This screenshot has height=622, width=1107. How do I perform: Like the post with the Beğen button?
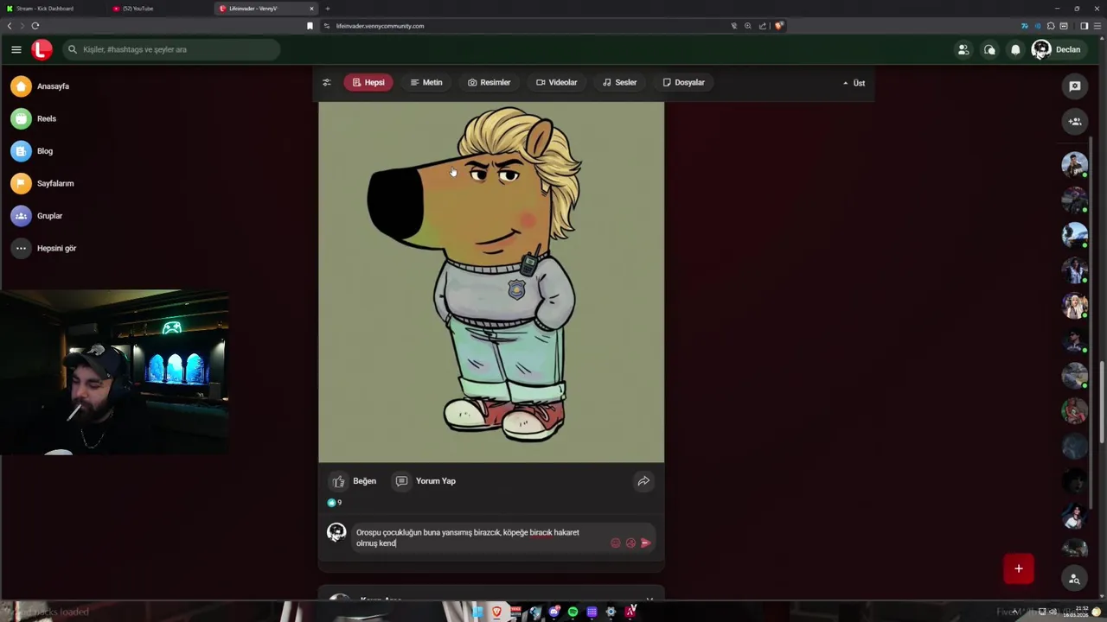(355, 481)
